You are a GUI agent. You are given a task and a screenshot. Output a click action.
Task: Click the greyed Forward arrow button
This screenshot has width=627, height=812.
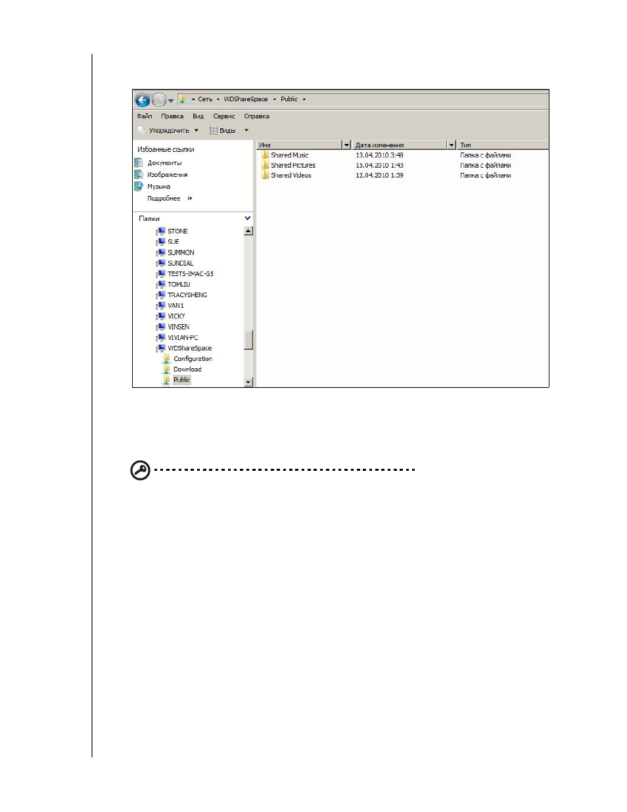[159, 100]
